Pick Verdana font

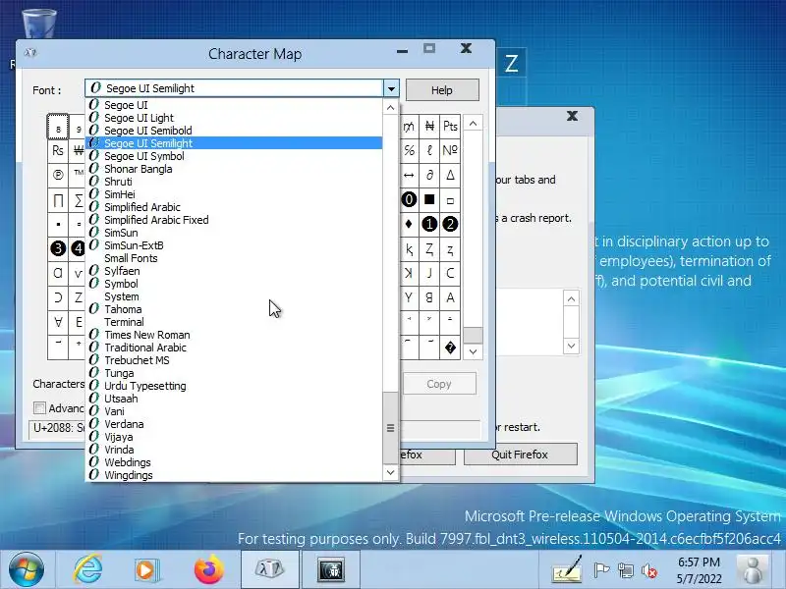[x=234, y=424]
